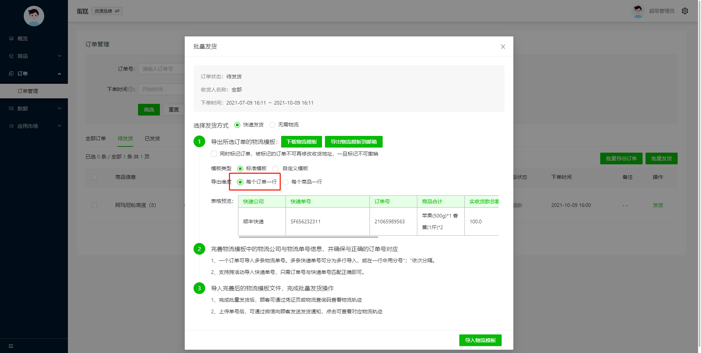Open the 概览 overview menu icon
Image resolution: width=701 pixels, height=353 pixels.
point(11,39)
